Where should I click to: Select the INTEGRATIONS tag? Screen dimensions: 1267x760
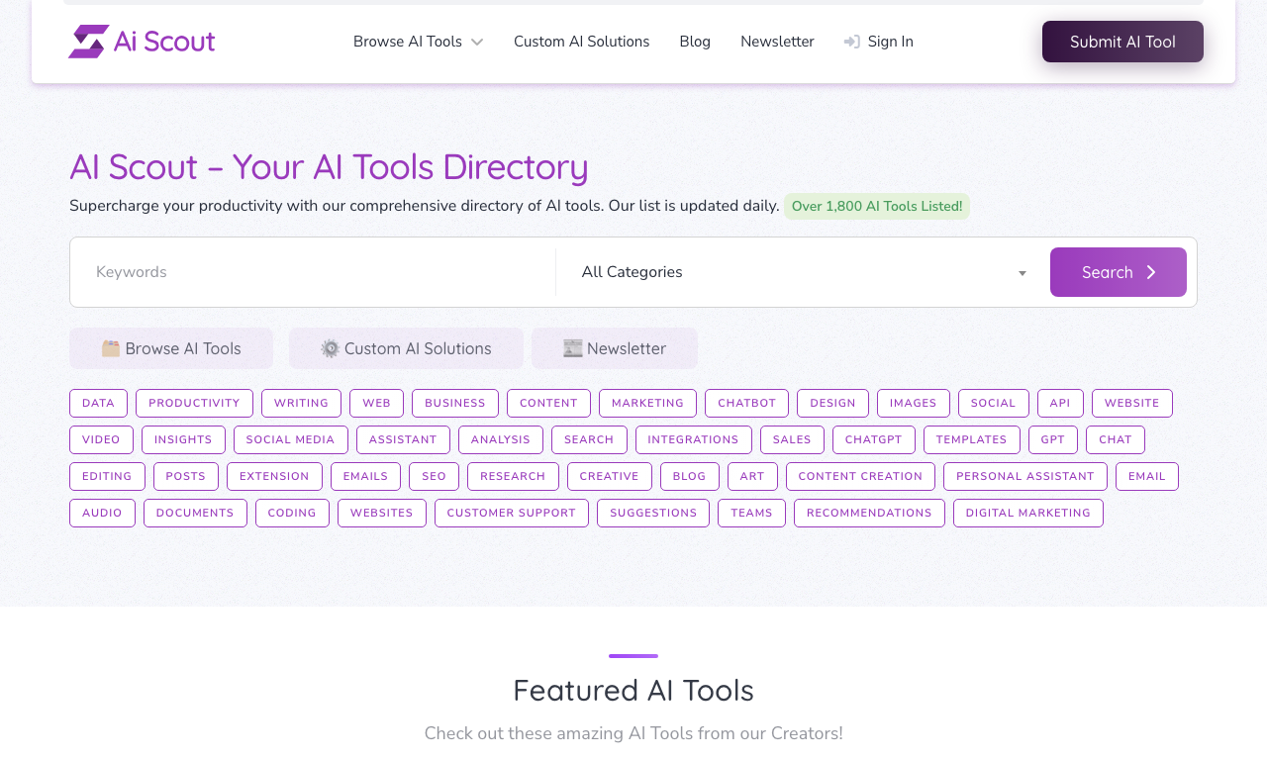point(693,439)
